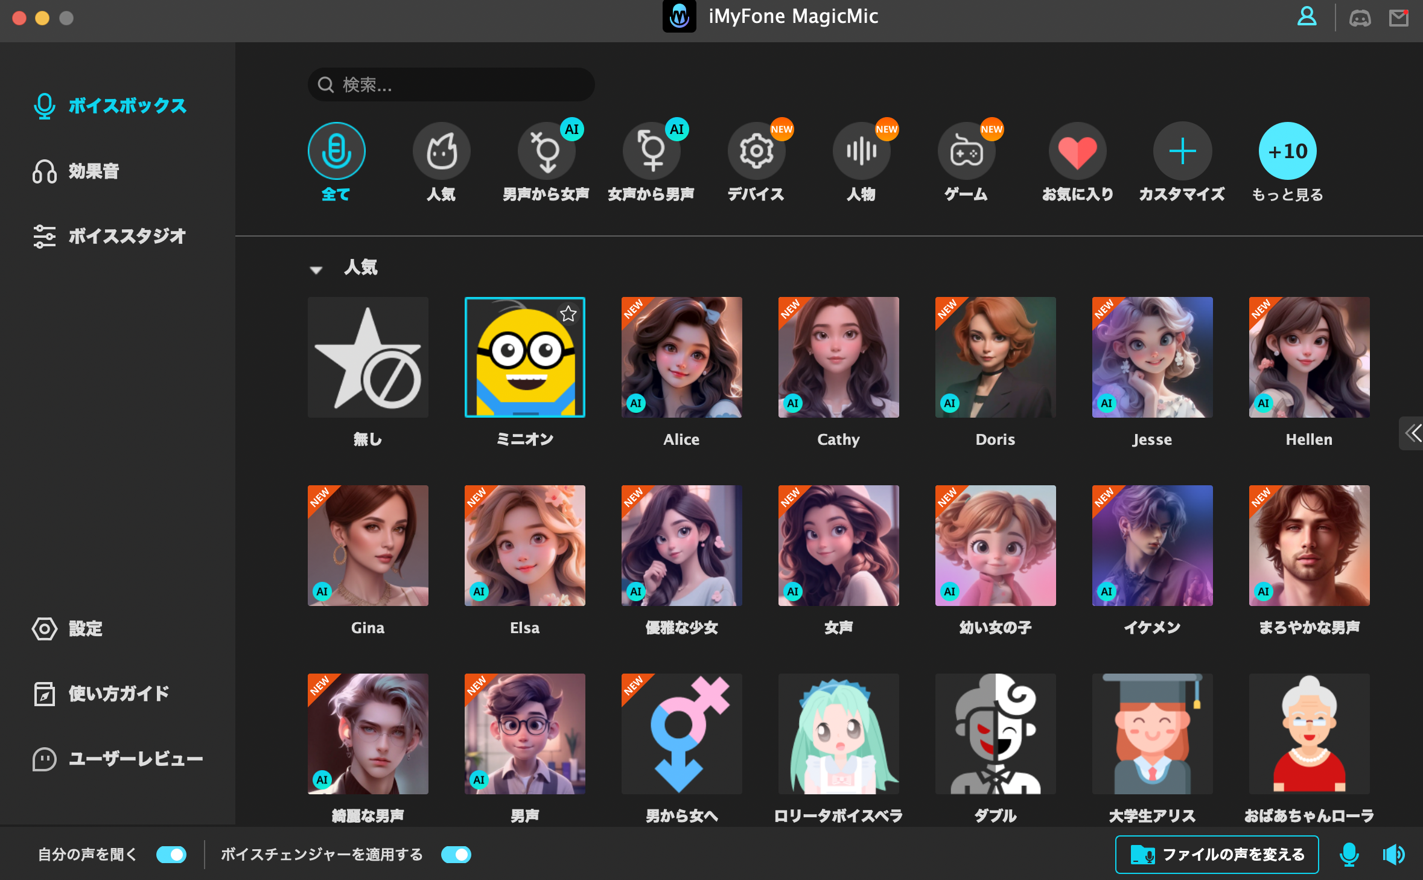Open the user account profile icon
The image size is (1423, 880).
point(1307,17)
